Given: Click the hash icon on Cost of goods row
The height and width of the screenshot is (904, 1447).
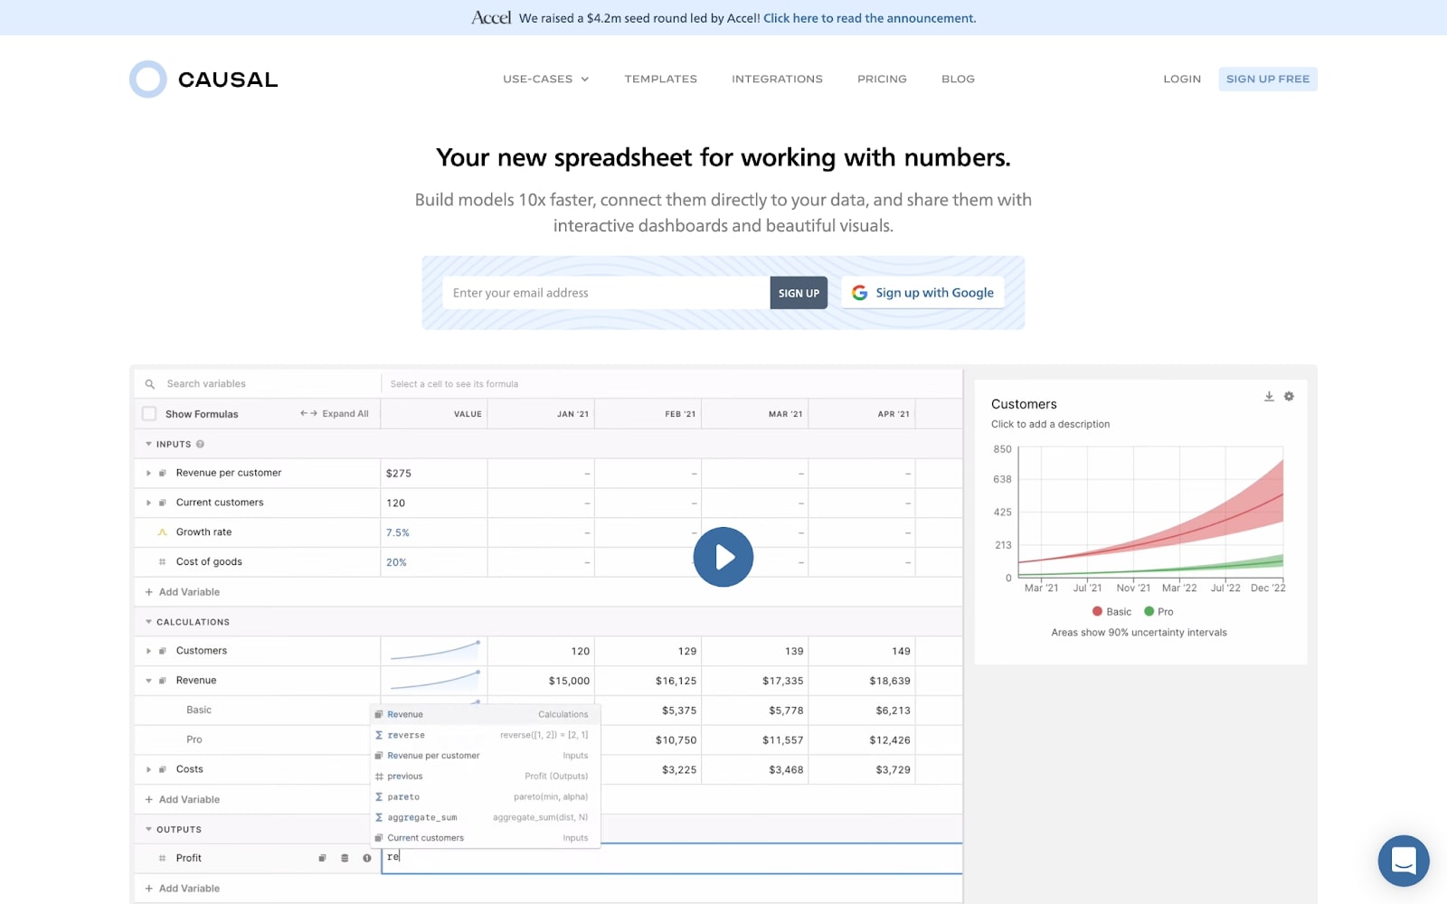Looking at the screenshot, I should (163, 562).
